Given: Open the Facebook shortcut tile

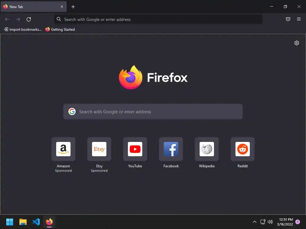Looking at the screenshot, I should [x=171, y=149].
